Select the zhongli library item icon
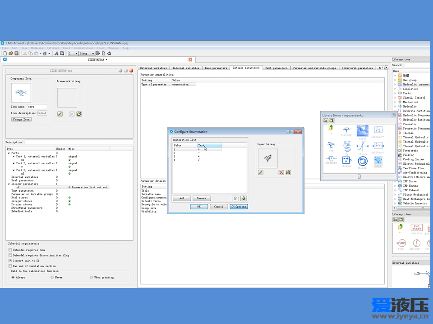This screenshot has height=324, width=433. tap(362, 160)
